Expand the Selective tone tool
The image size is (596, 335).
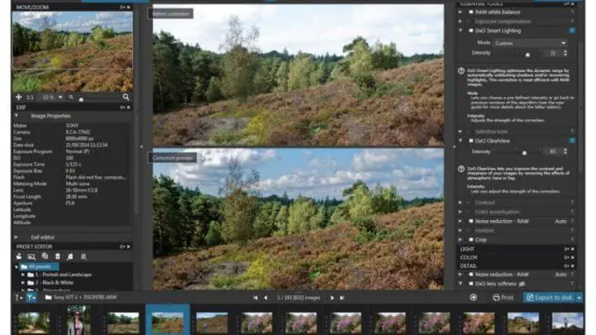(460, 132)
